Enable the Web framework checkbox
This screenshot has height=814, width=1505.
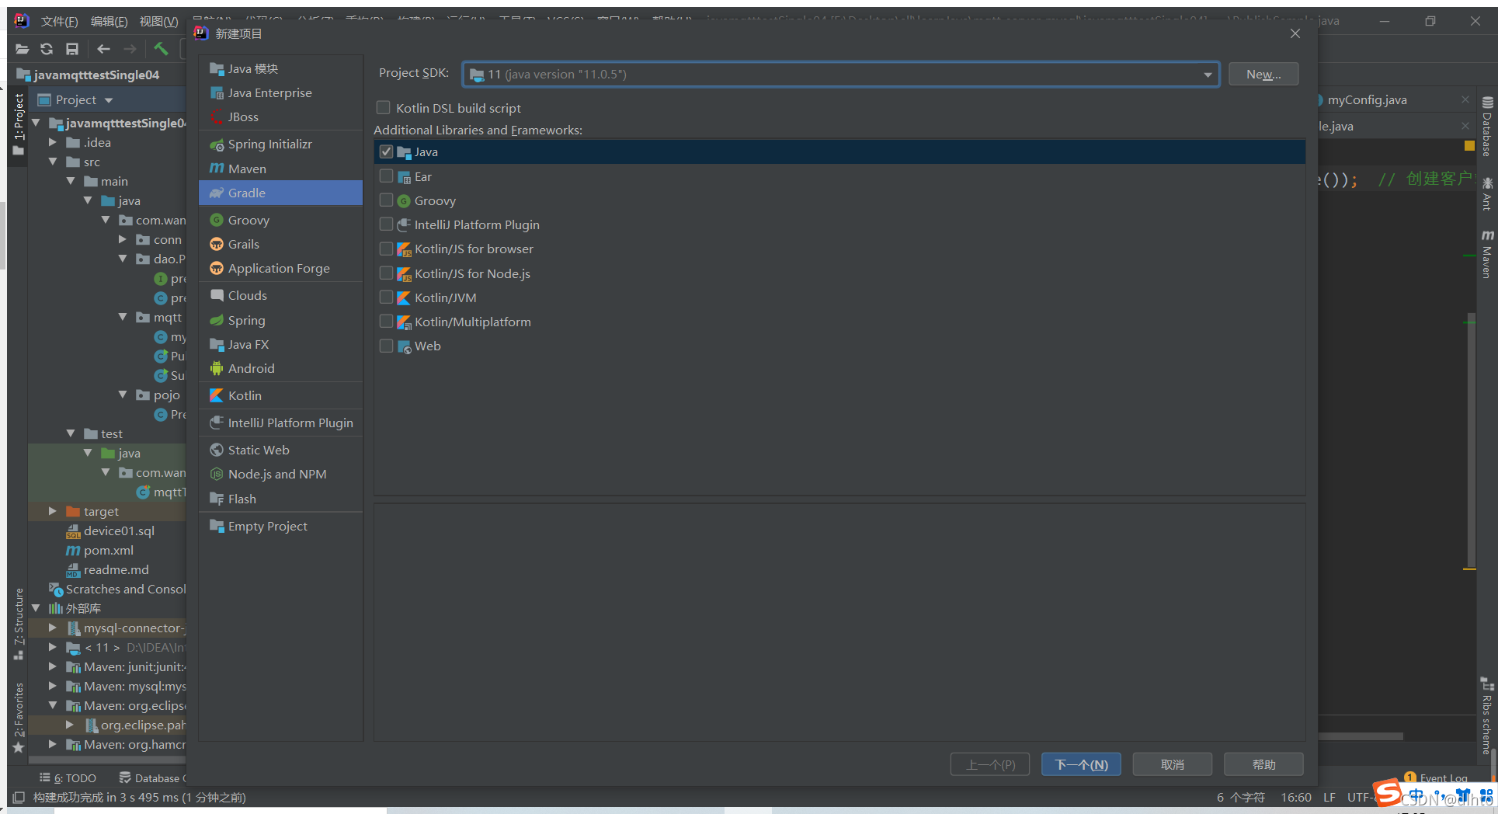386,346
